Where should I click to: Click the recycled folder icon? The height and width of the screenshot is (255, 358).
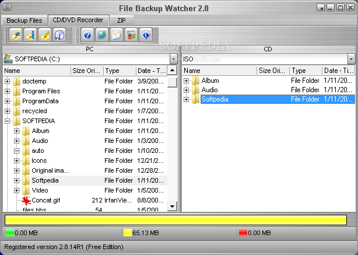(16, 111)
